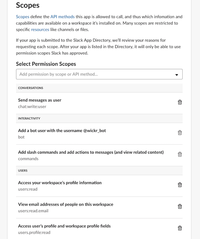Remove the bot user scope
This screenshot has height=239, width=200.
tap(180, 132)
